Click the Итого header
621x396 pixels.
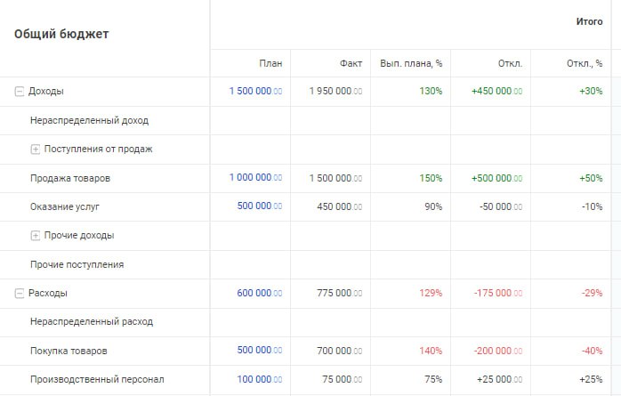[x=589, y=21]
